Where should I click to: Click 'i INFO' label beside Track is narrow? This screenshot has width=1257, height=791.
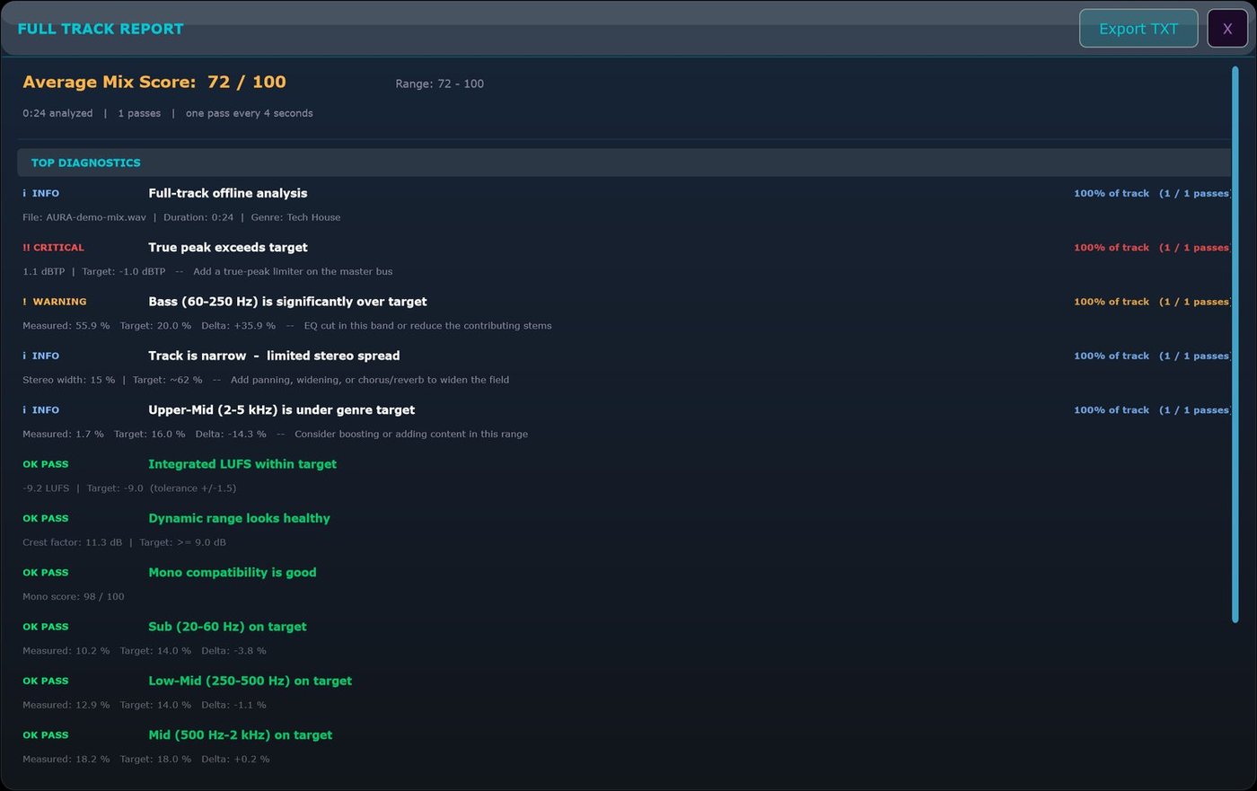click(41, 356)
